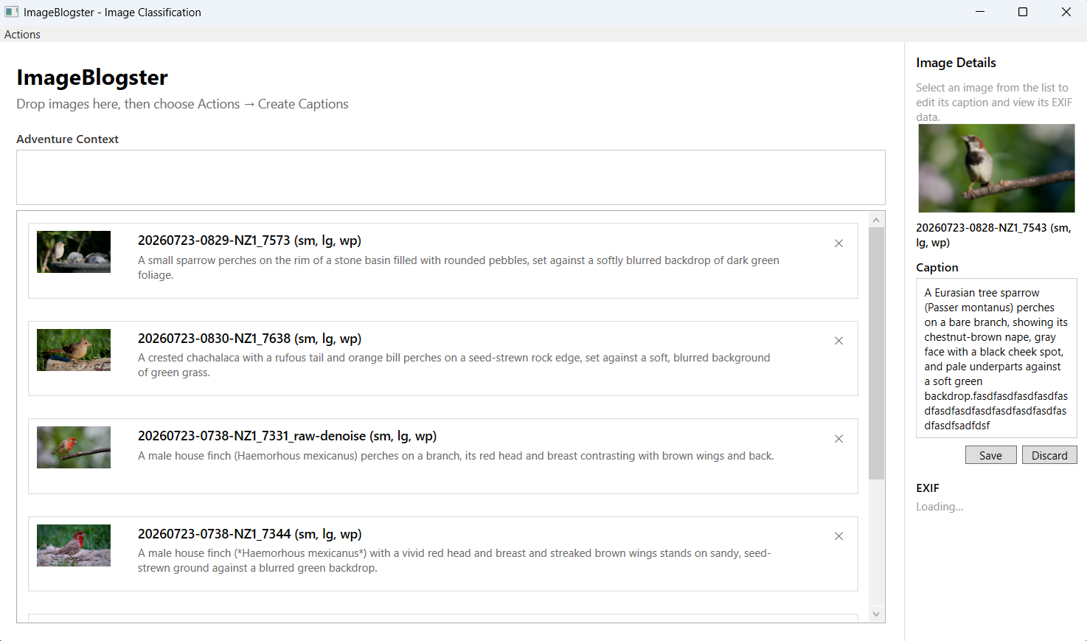Viewport: 1087px width, 641px height.
Task: Click into the Caption text editor
Action: coord(996,358)
